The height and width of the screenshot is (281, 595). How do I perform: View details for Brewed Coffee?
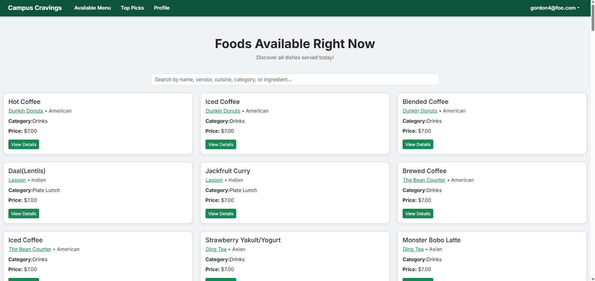tap(417, 214)
